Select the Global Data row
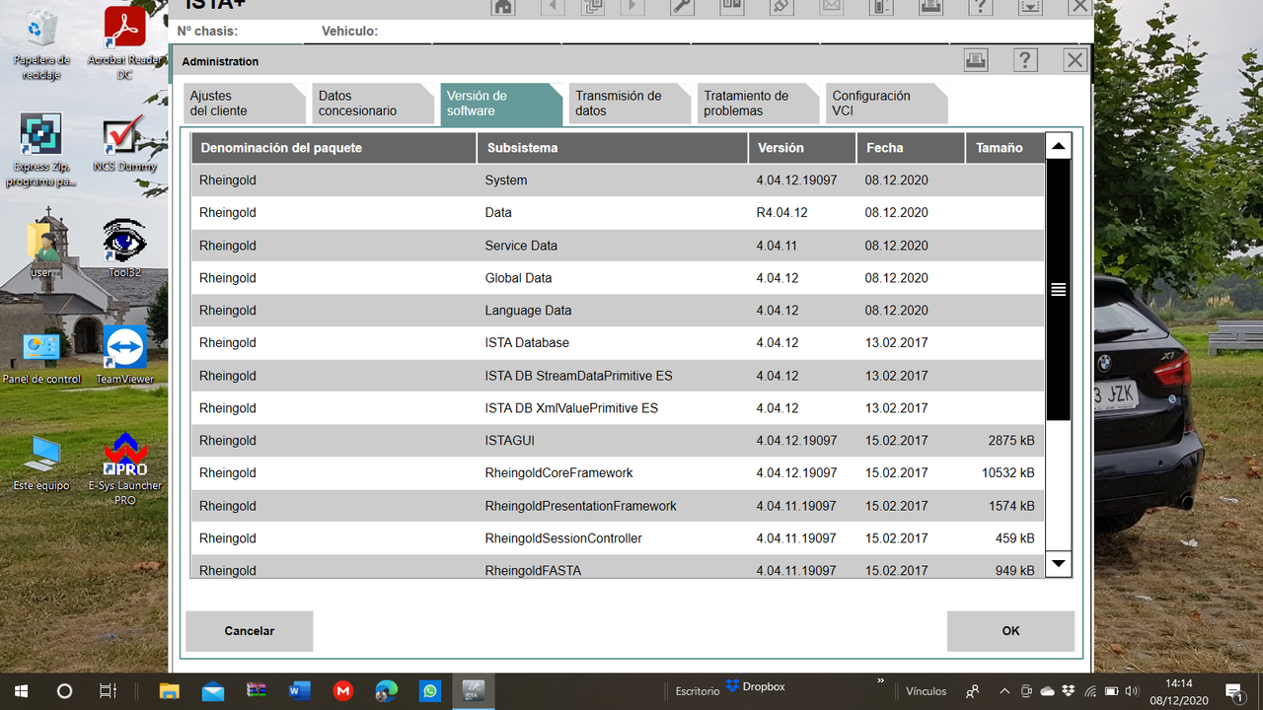Viewport: 1263px width, 710px height. 618,278
